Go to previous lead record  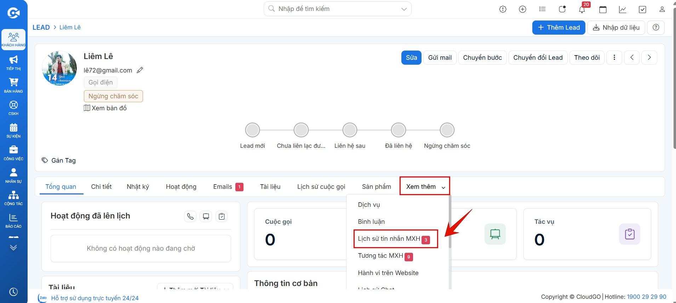(x=632, y=57)
